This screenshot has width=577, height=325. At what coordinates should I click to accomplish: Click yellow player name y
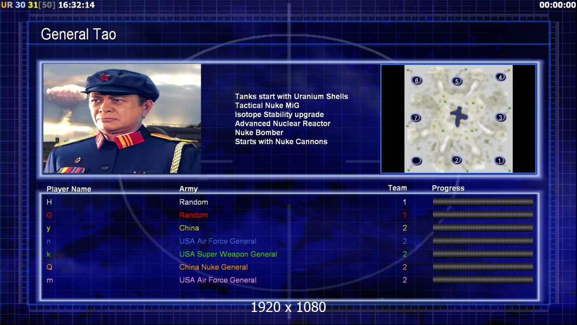49,228
